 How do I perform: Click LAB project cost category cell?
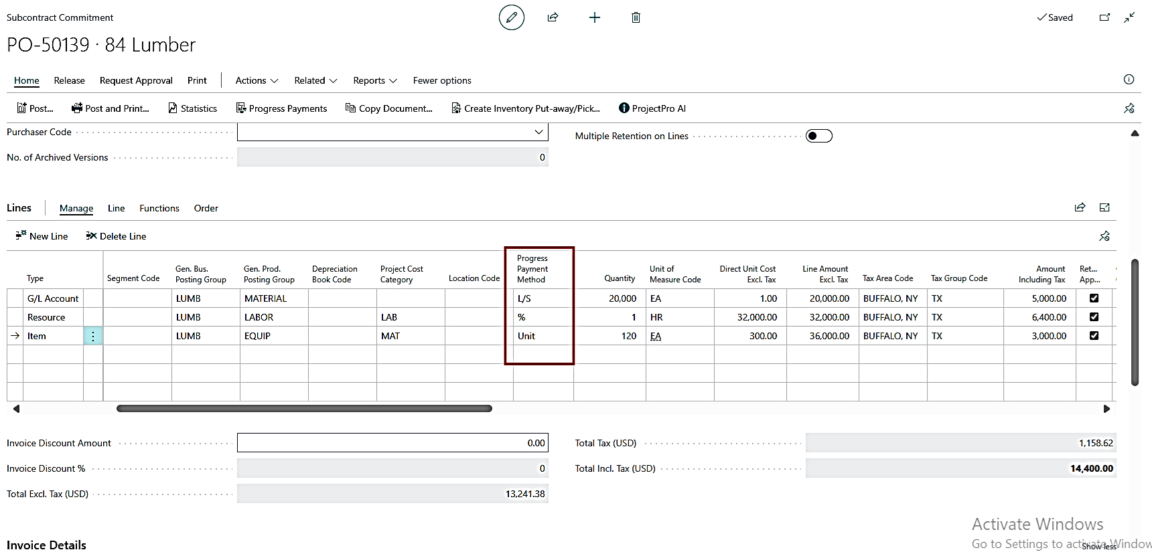click(411, 317)
